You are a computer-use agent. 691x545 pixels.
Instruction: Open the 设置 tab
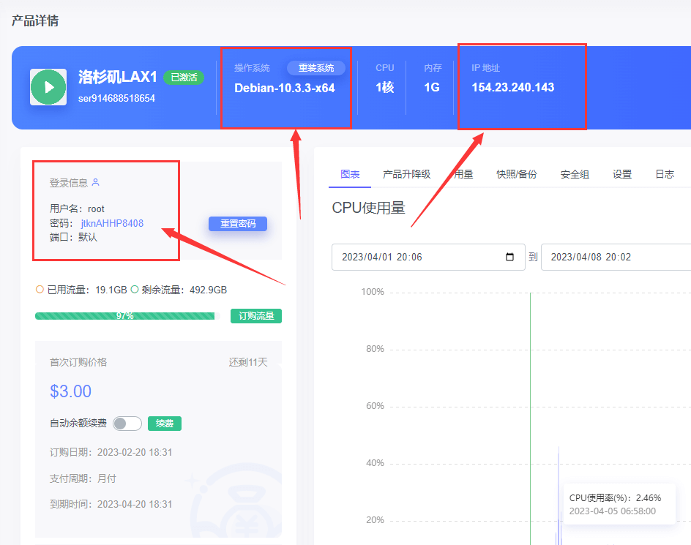point(621,174)
